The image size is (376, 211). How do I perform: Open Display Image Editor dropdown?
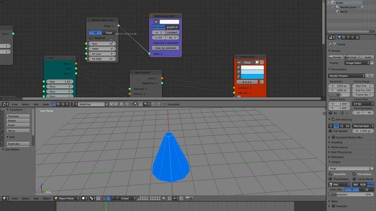(357, 63)
